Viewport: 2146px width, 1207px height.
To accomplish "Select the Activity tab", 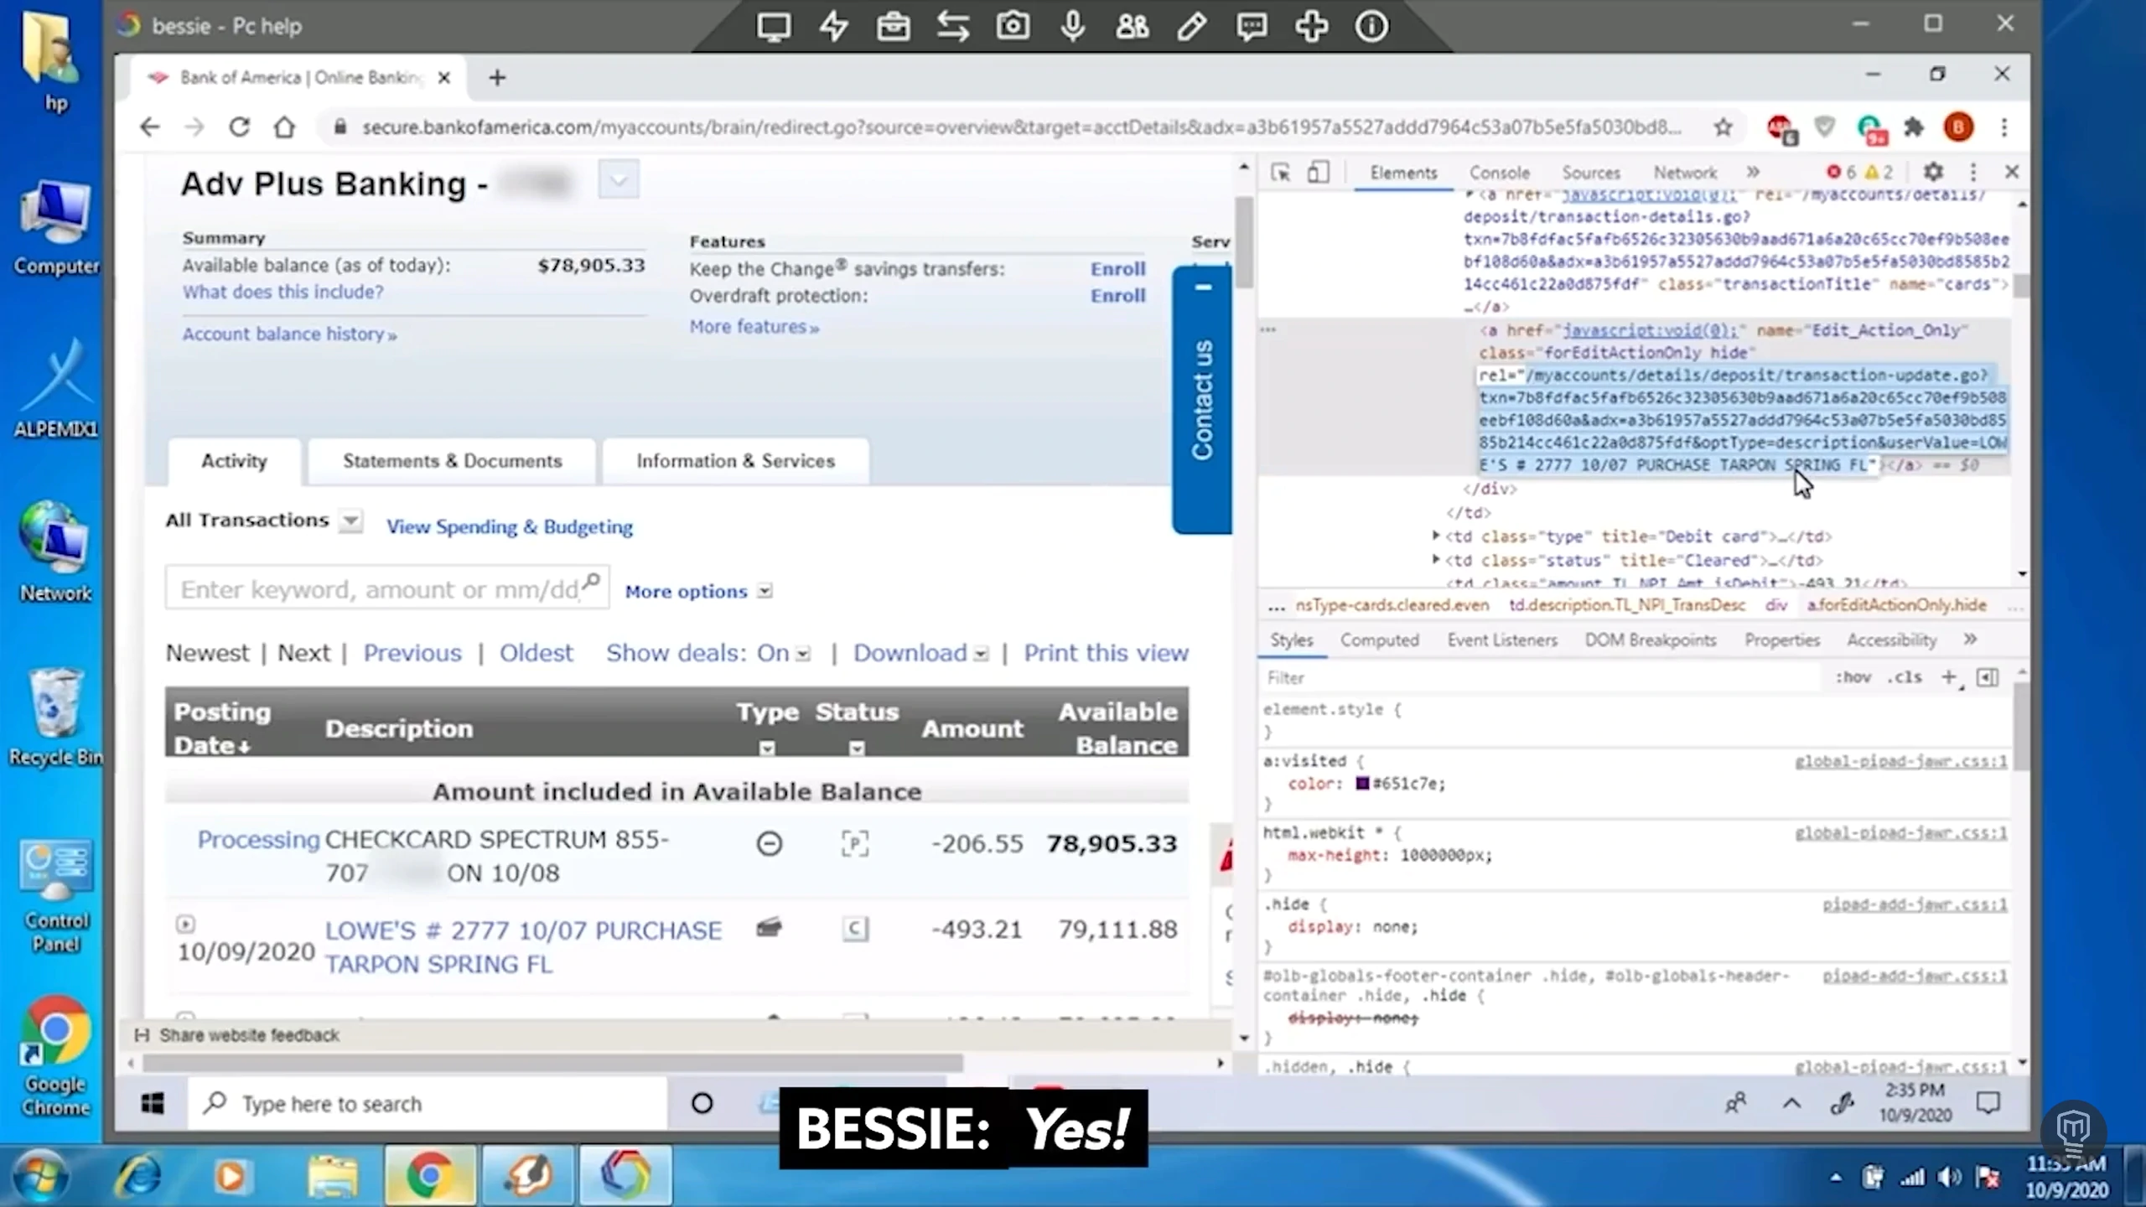I will point(234,461).
